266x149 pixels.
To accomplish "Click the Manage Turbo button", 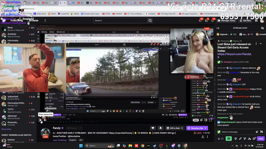I will 227,20.
